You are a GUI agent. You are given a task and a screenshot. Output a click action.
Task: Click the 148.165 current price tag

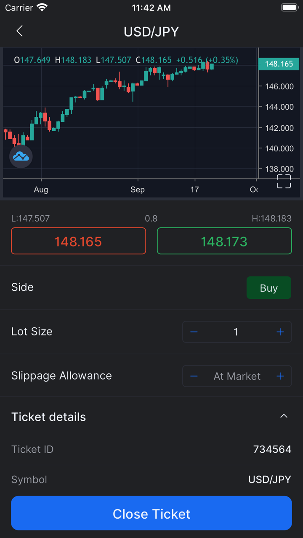(279, 64)
